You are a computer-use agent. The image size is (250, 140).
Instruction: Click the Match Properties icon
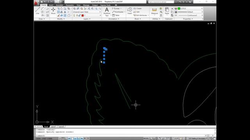click(172, 16)
